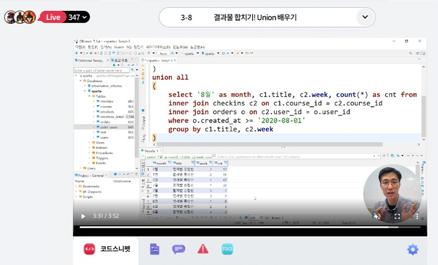Click the cnt cell value 47
This screenshot has width=438, height=265.
click(225, 180)
